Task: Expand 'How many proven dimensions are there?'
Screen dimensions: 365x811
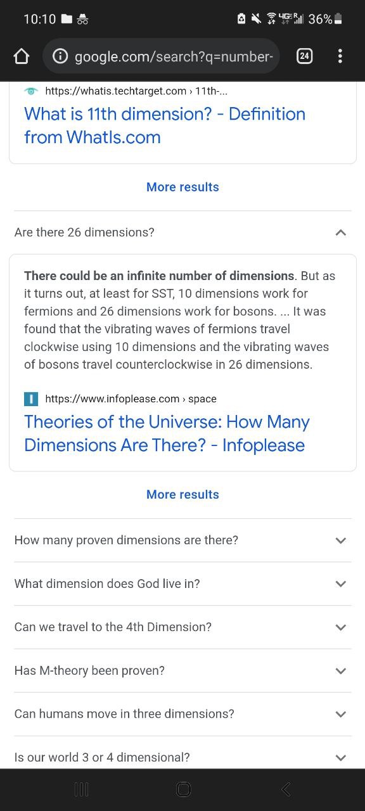Action: tap(182, 540)
